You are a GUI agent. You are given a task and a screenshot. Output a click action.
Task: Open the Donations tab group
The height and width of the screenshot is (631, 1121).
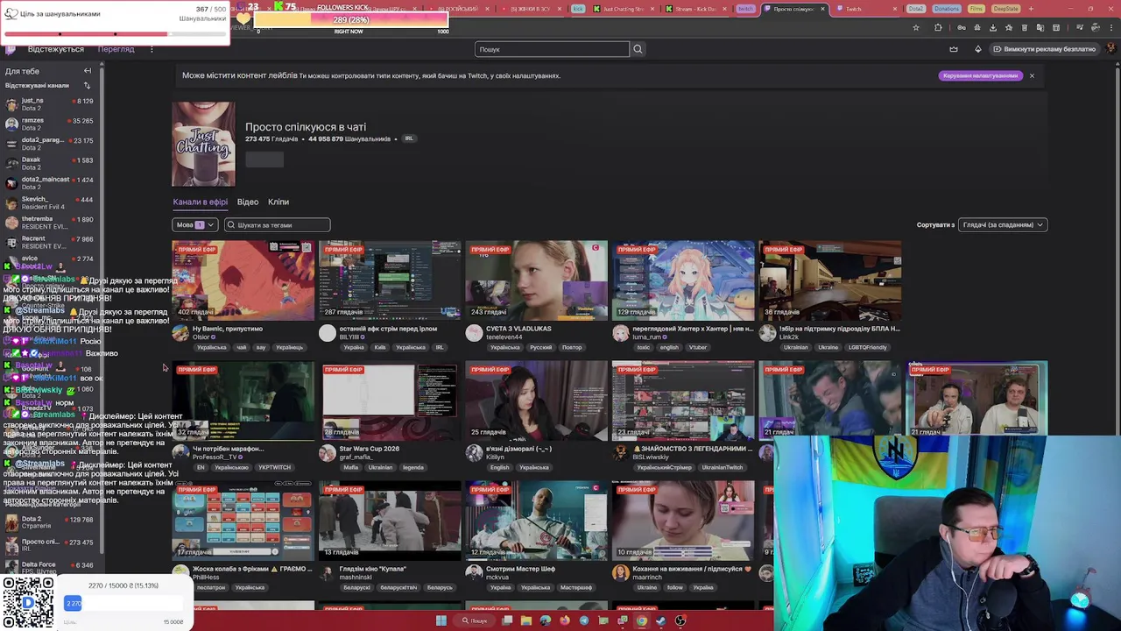[x=946, y=9]
